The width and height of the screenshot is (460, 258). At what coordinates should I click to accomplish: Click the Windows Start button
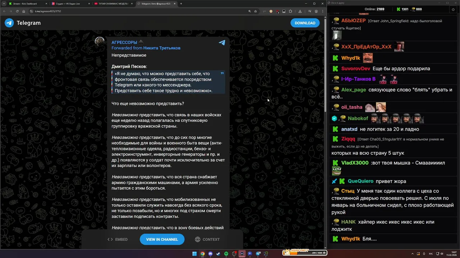[194, 254]
